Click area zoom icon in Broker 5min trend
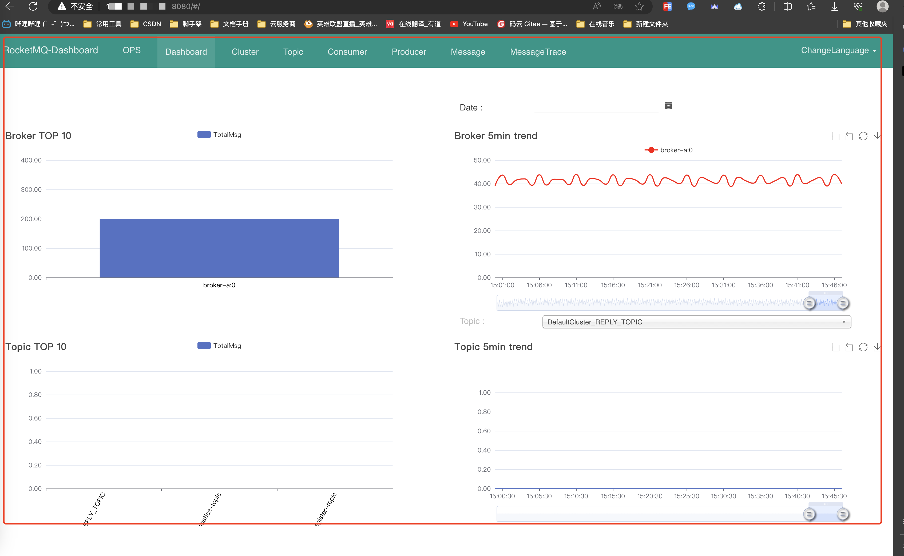 (835, 136)
